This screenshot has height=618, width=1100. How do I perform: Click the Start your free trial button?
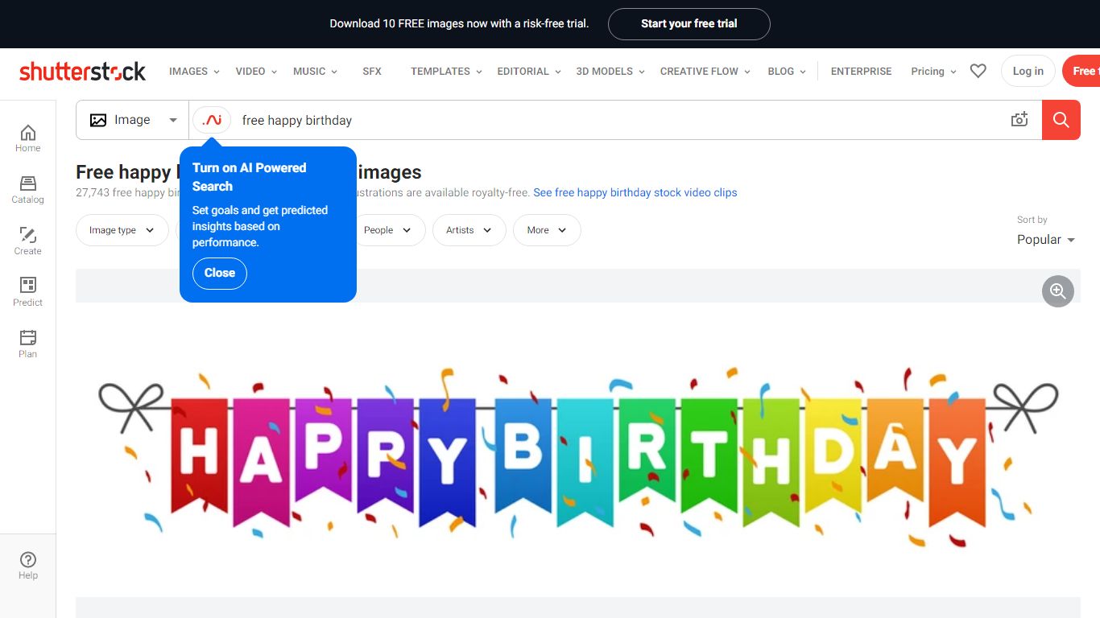pos(689,24)
